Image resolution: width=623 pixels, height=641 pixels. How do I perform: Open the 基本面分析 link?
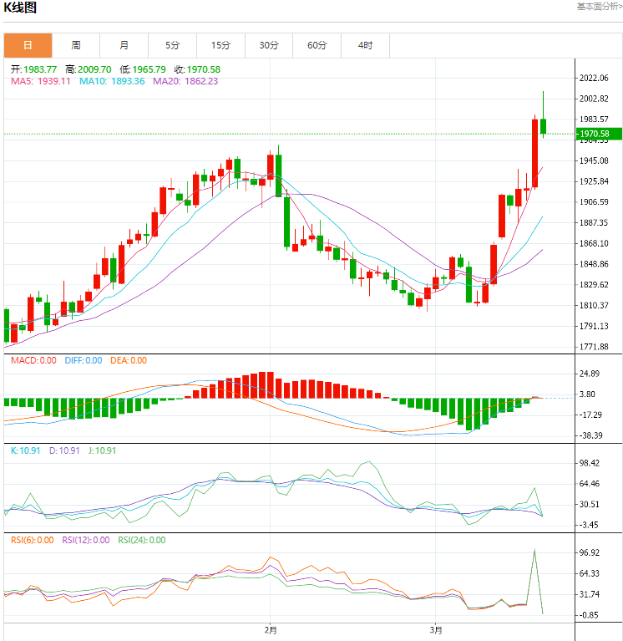pyautogui.click(x=600, y=7)
